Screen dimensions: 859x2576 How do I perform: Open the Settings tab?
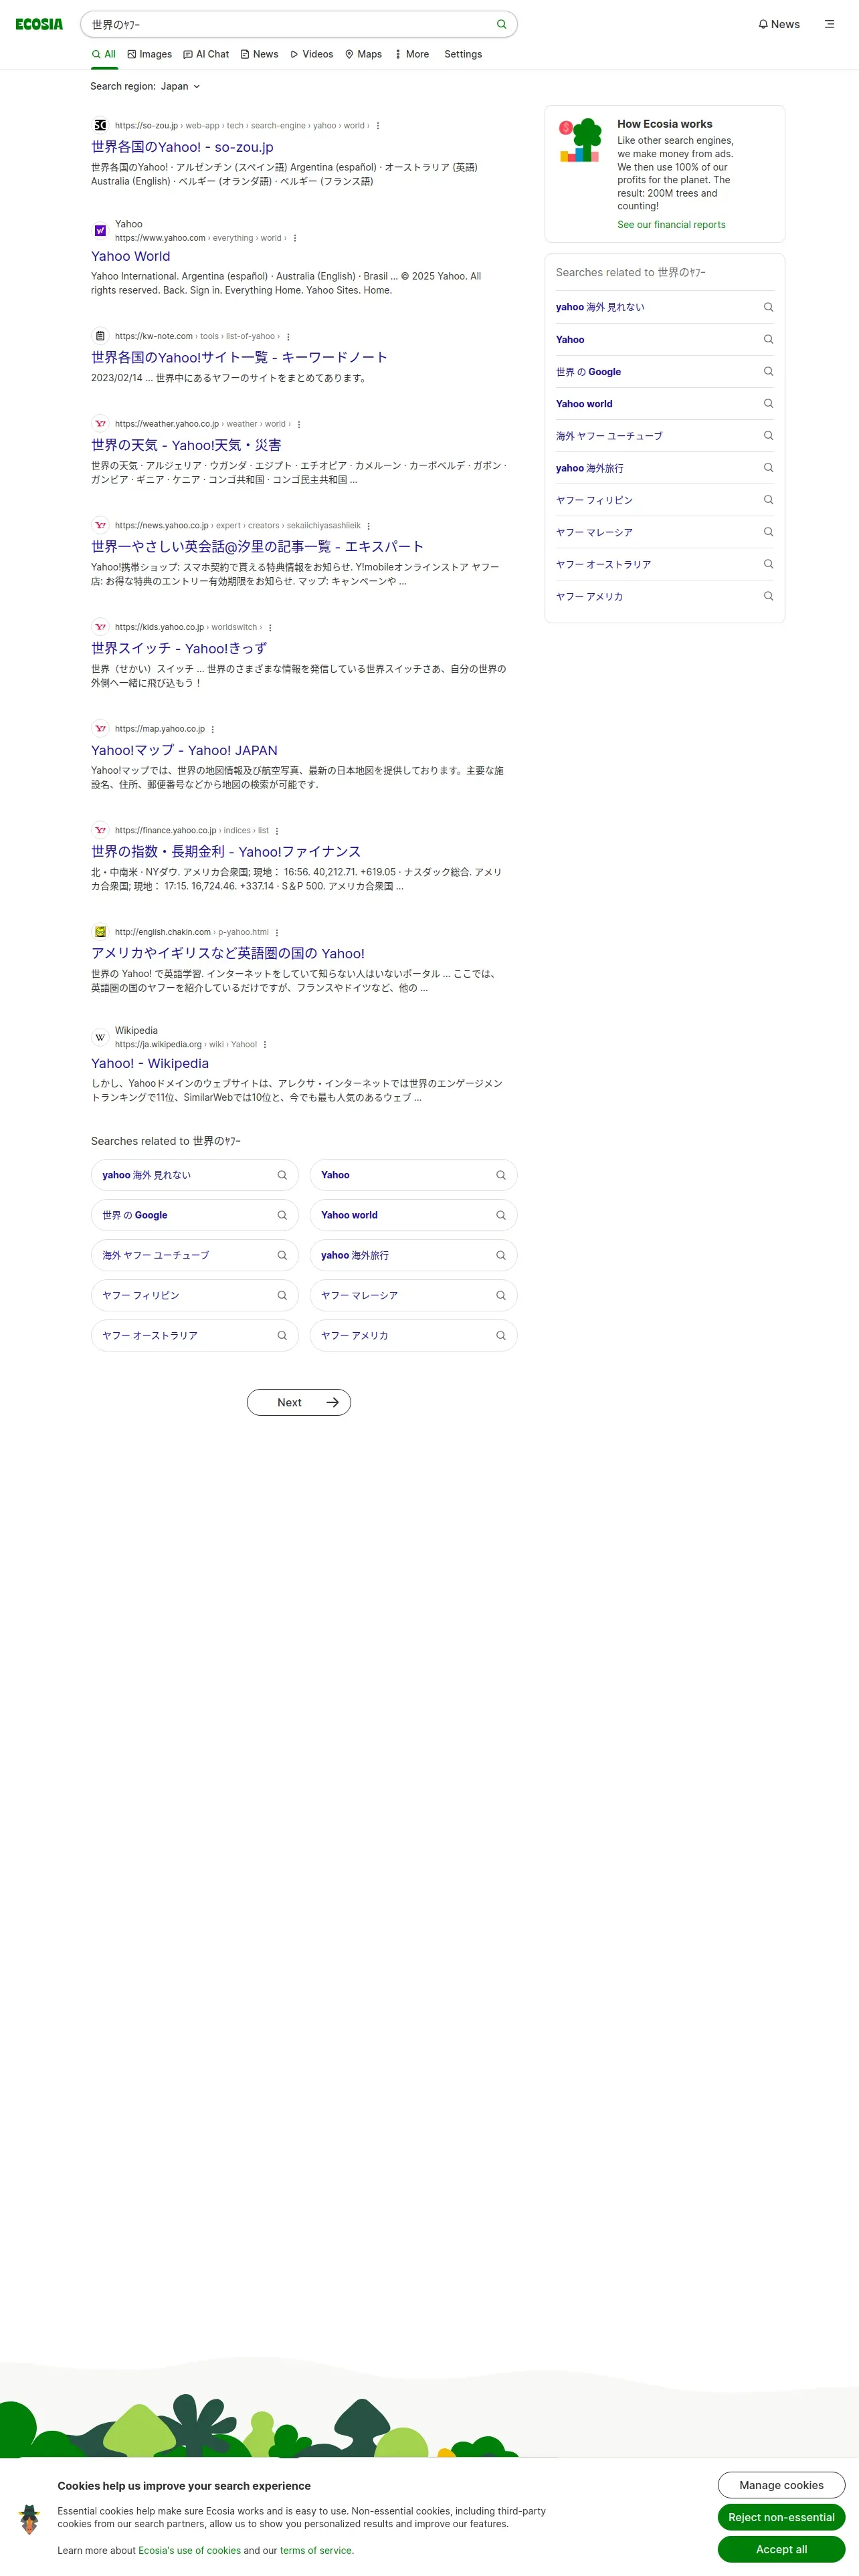(463, 54)
